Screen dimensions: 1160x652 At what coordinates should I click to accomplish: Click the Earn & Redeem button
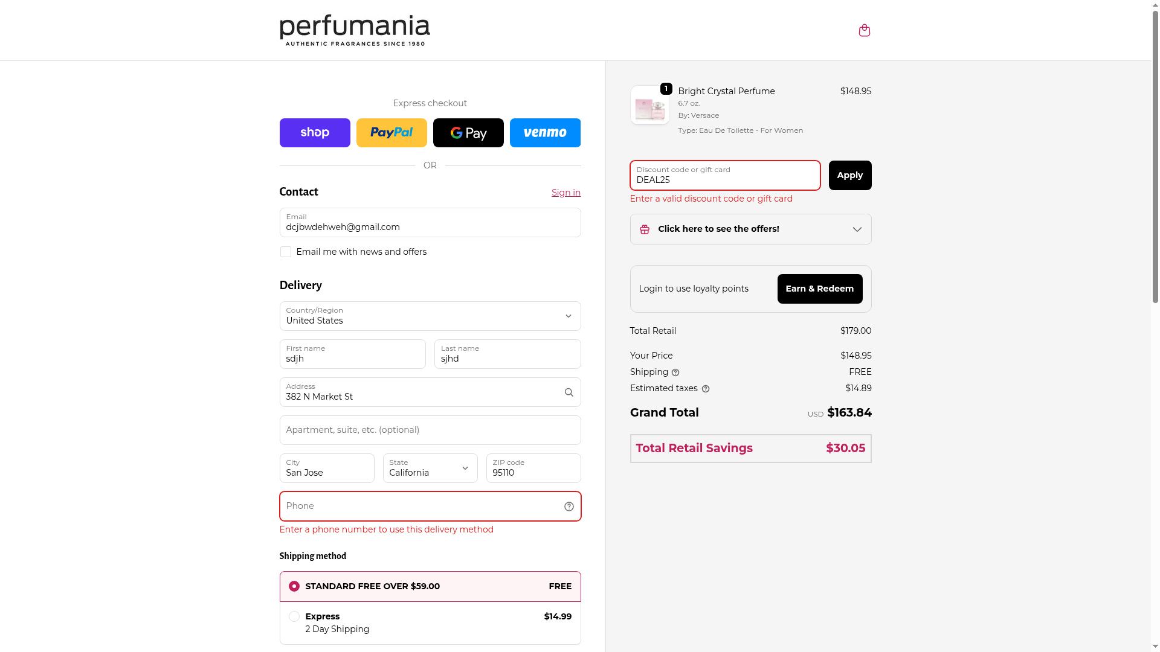[x=820, y=289]
